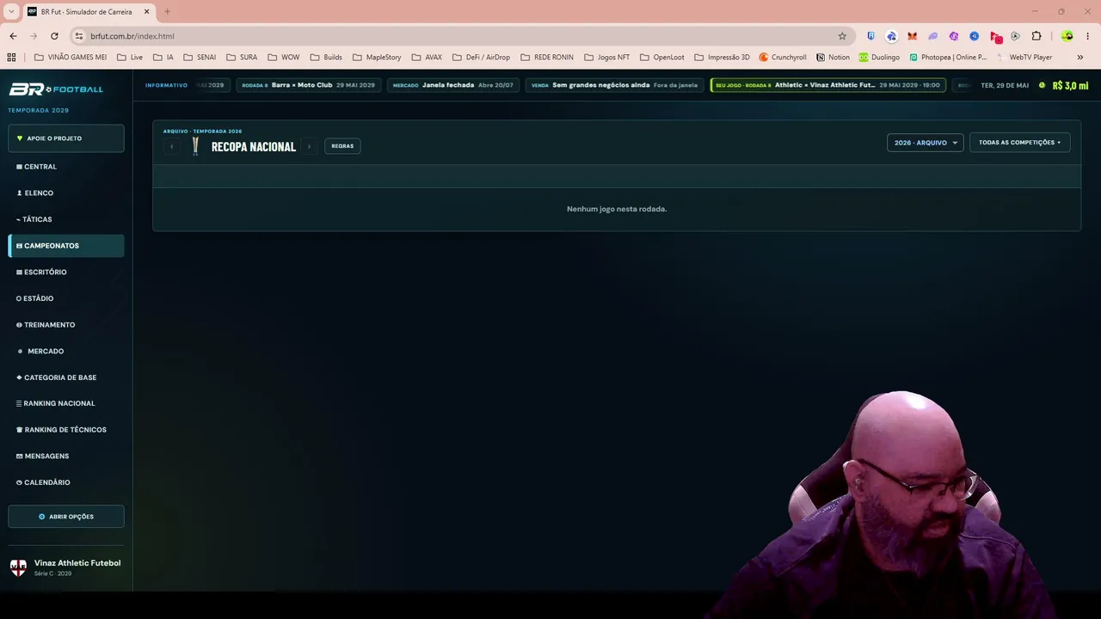Viewport: 1101px width, 619px height.
Task: Open the tab search dropdown arrow
Action: [11, 12]
